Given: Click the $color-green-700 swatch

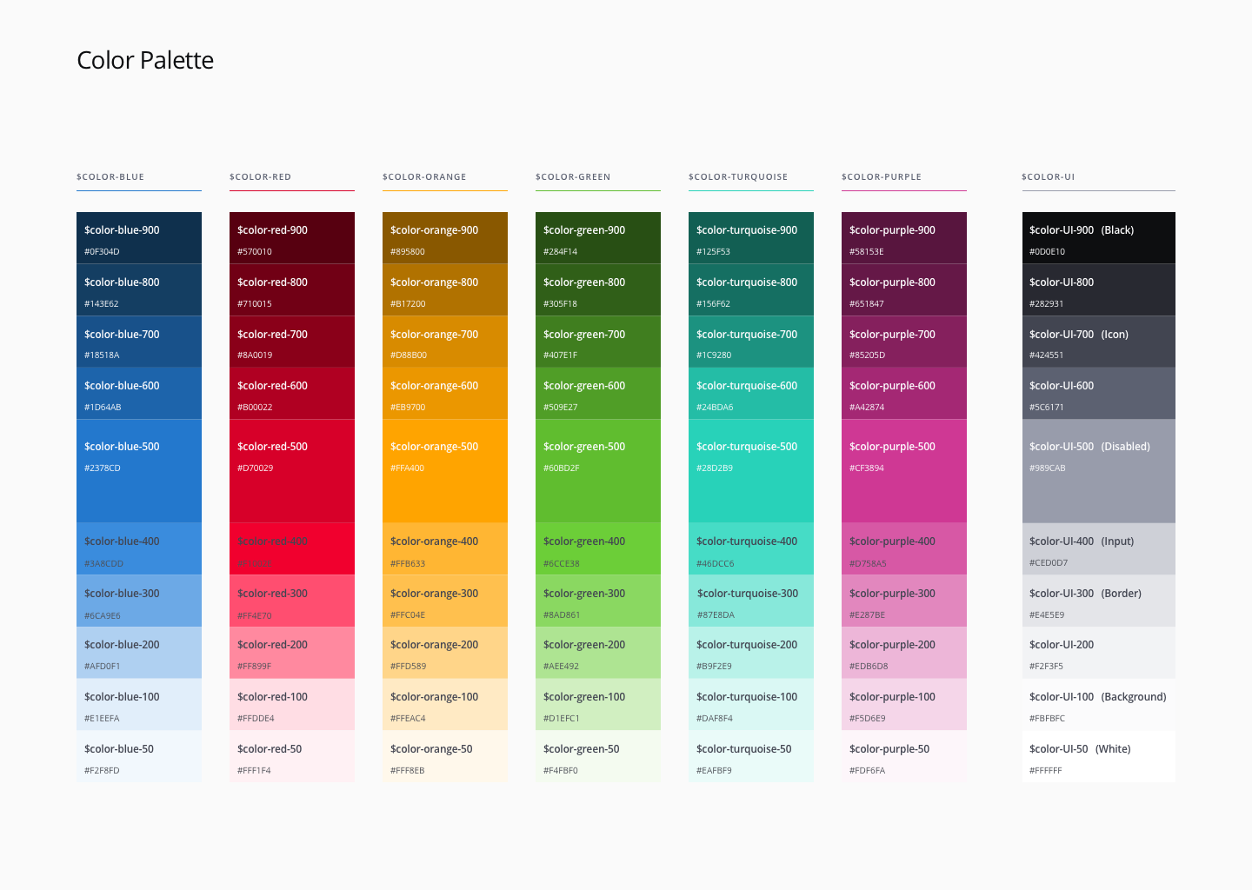Looking at the screenshot, I should click(598, 342).
